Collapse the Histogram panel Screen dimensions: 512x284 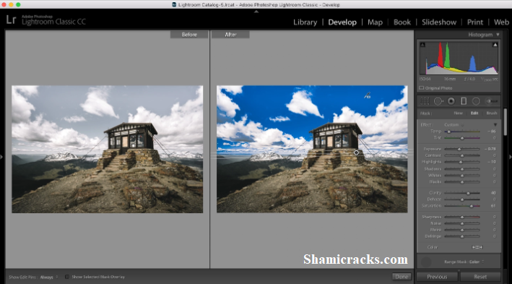point(498,35)
